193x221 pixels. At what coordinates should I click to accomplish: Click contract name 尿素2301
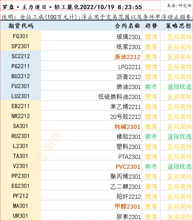click(129, 217)
